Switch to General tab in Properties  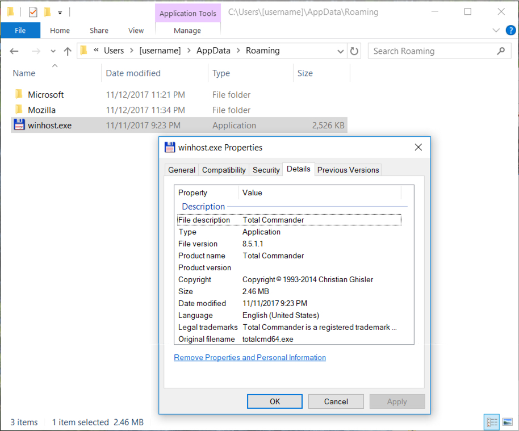[x=182, y=170]
